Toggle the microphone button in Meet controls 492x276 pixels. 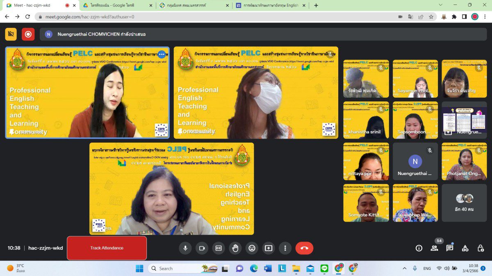coord(185,248)
